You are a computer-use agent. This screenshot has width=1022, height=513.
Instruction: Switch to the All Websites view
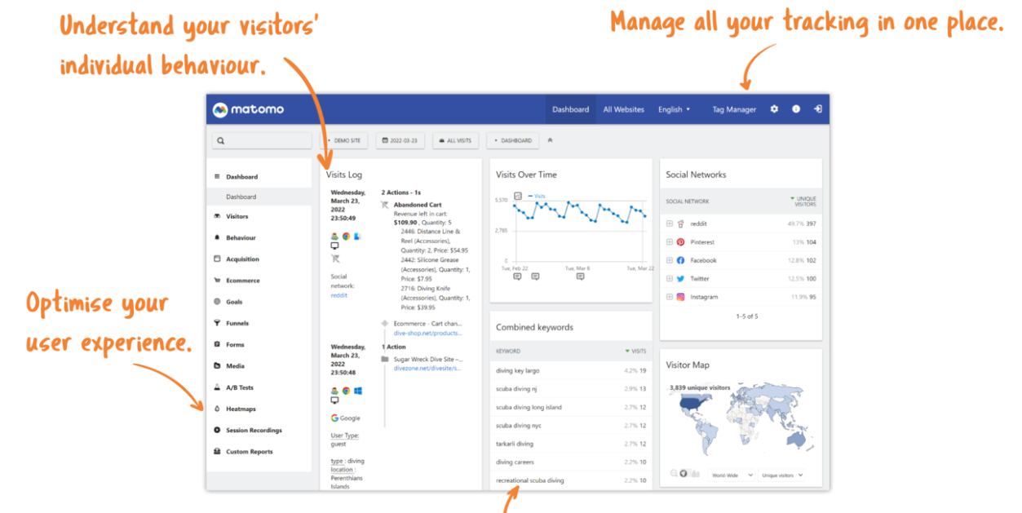(x=624, y=108)
